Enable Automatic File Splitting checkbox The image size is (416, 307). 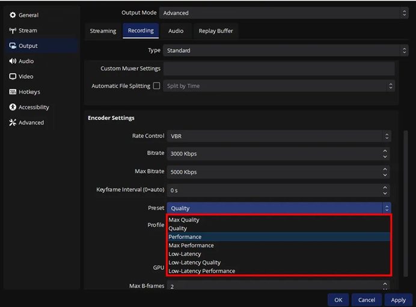pos(157,86)
